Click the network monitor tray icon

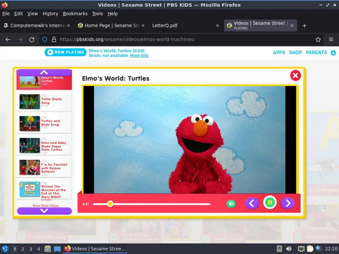click(301, 249)
